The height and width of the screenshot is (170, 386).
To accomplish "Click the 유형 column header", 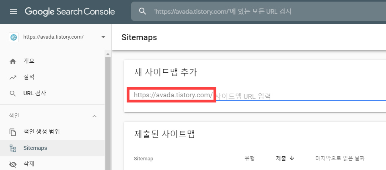I will point(250,158).
